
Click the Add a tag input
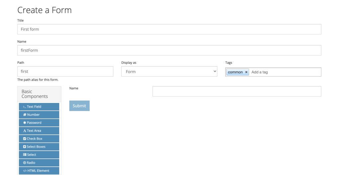pyautogui.click(x=285, y=72)
